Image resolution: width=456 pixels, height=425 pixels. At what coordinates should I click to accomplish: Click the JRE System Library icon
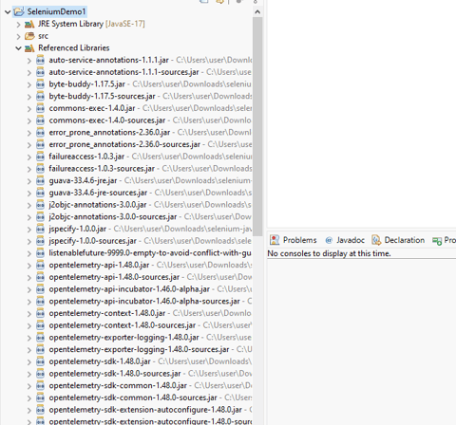point(29,24)
